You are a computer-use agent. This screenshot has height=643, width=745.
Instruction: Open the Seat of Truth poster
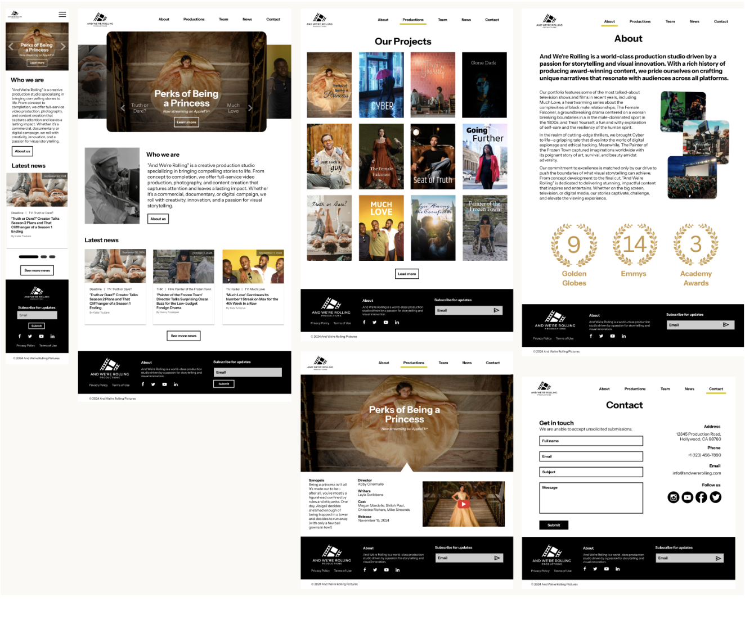click(x=433, y=156)
